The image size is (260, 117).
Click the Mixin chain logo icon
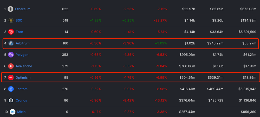(12, 112)
